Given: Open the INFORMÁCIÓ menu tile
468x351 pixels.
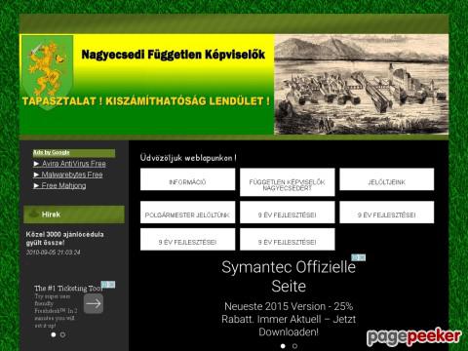Looking at the screenshot, I should click(x=187, y=179).
